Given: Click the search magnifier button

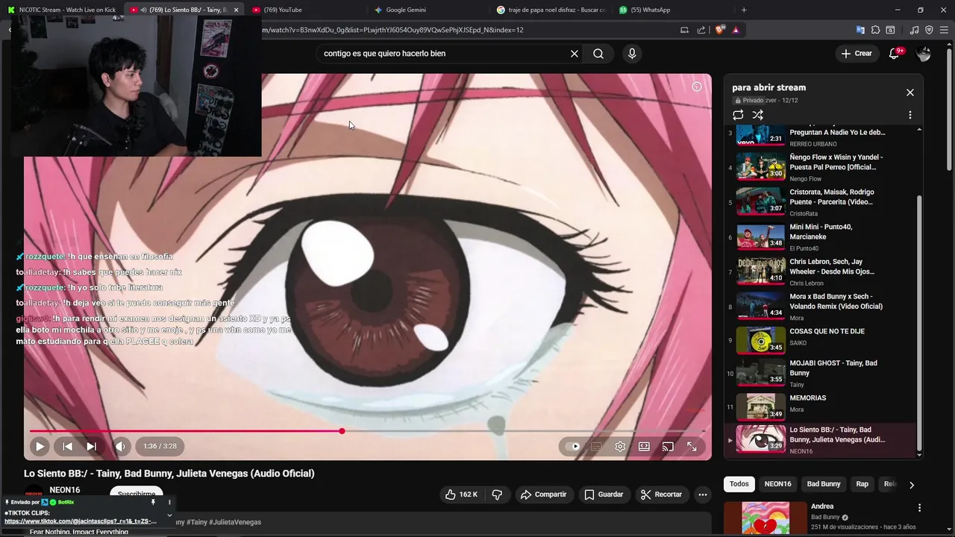Looking at the screenshot, I should click(598, 54).
